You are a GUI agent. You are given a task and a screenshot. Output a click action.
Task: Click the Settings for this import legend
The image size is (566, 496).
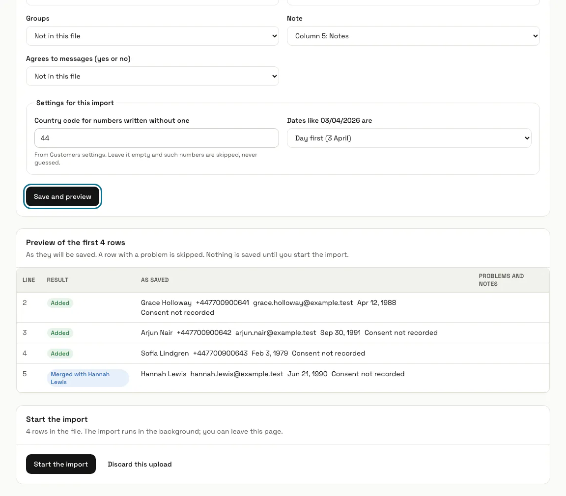pyautogui.click(x=75, y=103)
